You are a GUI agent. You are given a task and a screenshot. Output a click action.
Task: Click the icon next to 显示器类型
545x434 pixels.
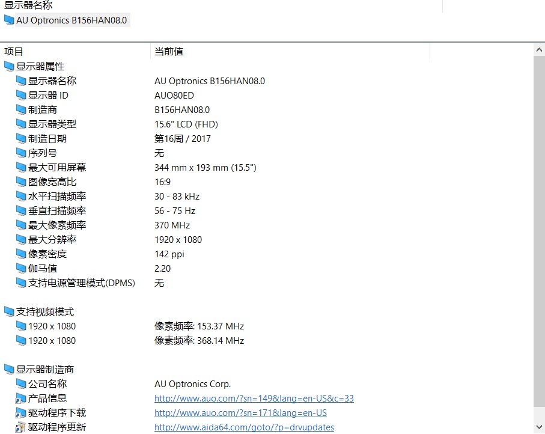click(22, 124)
